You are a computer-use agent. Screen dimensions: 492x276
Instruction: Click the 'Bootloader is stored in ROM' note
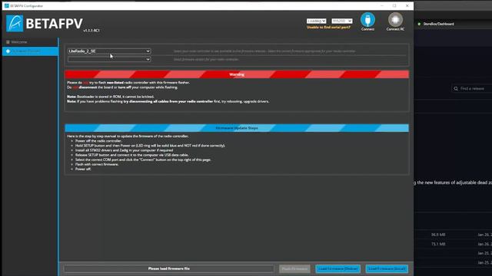click(111, 97)
